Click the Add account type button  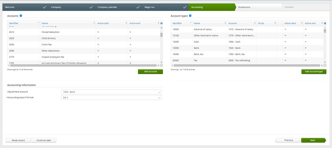314,72
